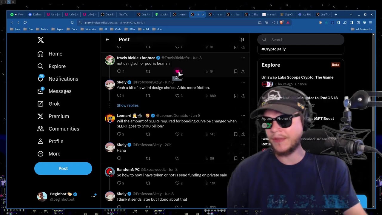Viewport: 382px width, 215px height.
Task: Click the X logo in sidebar
Action: [41, 40]
